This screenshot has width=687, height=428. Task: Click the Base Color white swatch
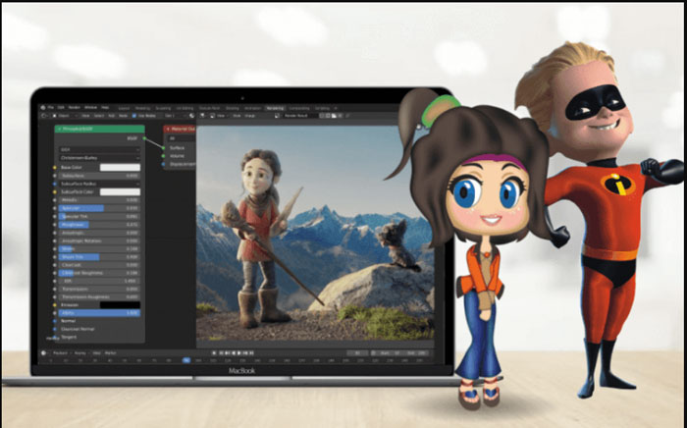point(120,167)
